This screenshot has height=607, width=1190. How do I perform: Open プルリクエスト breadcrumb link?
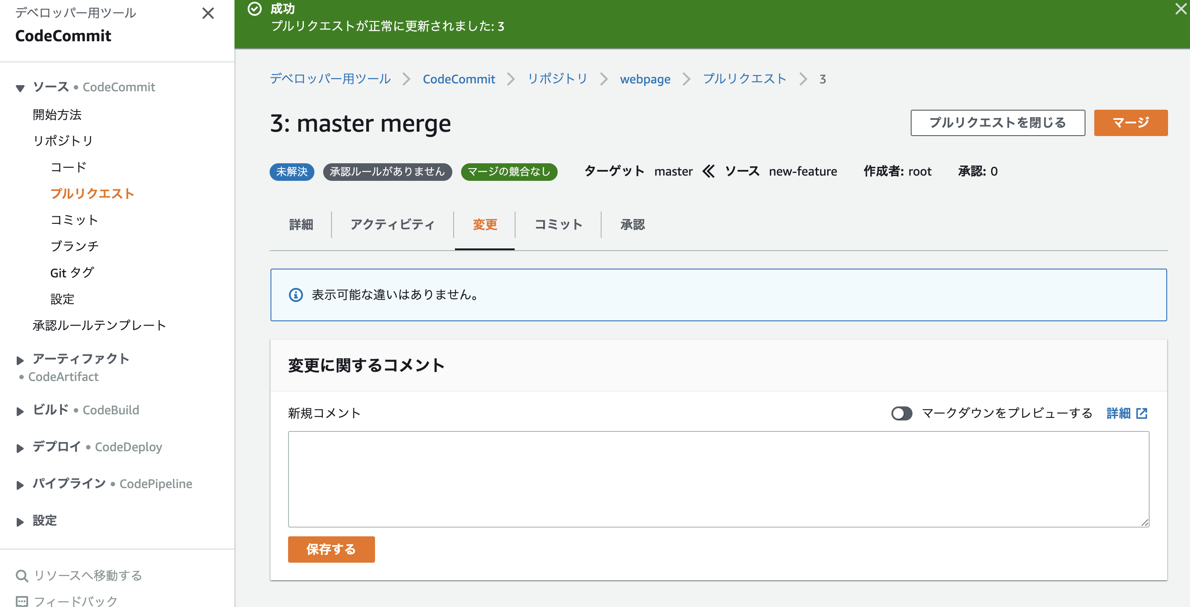(x=744, y=79)
